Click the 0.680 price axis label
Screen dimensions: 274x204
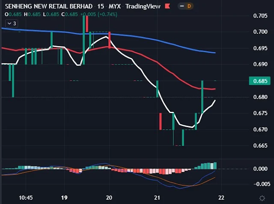click(260, 97)
